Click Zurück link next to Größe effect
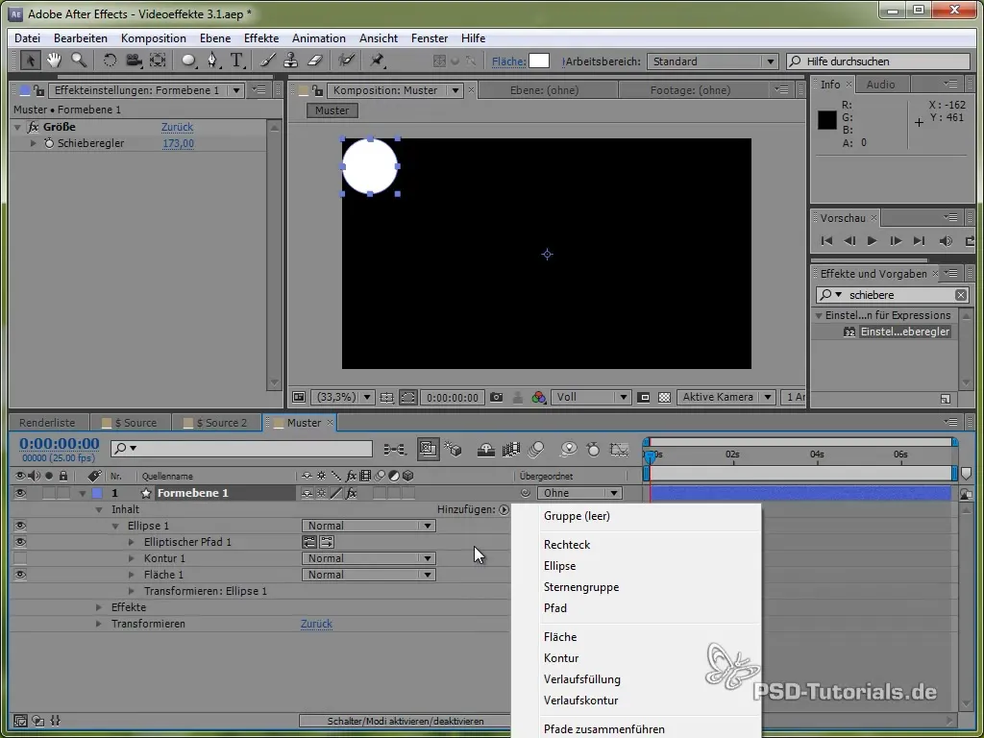The image size is (984, 738). click(x=177, y=127)
